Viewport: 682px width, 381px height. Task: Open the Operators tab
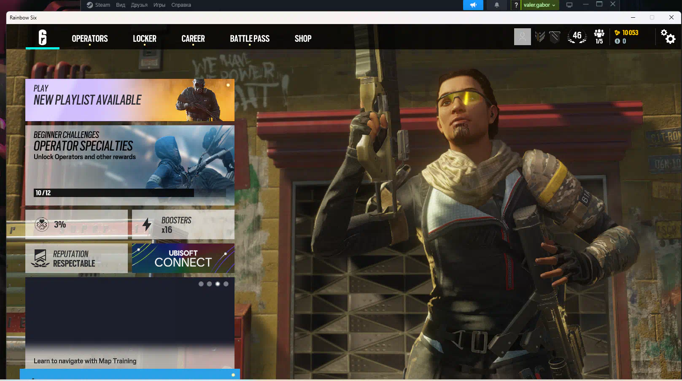point(90,39)
